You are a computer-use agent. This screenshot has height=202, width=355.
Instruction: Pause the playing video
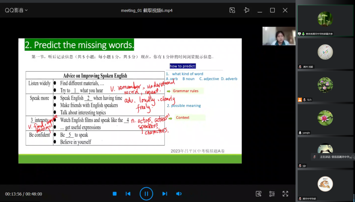click(146, 194)
